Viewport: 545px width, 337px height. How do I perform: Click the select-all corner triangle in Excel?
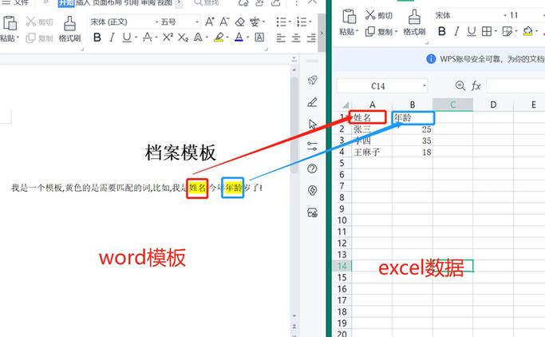(346, 105)
